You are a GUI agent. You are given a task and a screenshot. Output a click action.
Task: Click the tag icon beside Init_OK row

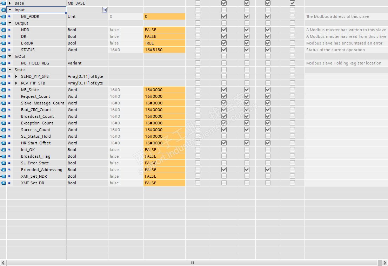(3, 150)
